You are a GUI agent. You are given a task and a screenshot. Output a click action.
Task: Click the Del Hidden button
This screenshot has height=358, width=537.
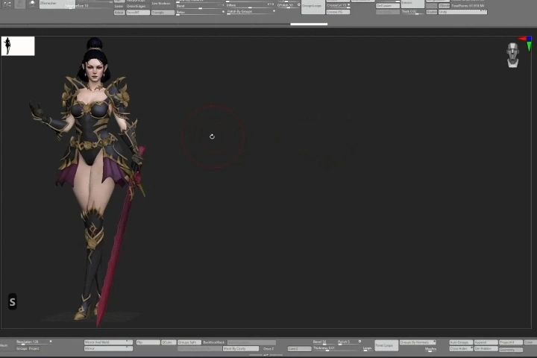pyautogui.click(x=486, y=348)
